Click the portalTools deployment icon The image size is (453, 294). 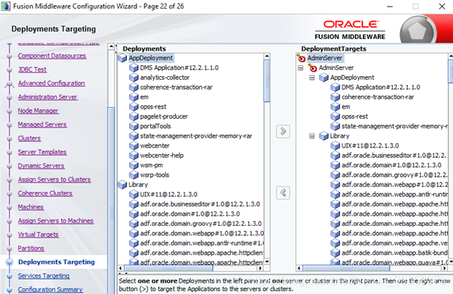(134, 126)
